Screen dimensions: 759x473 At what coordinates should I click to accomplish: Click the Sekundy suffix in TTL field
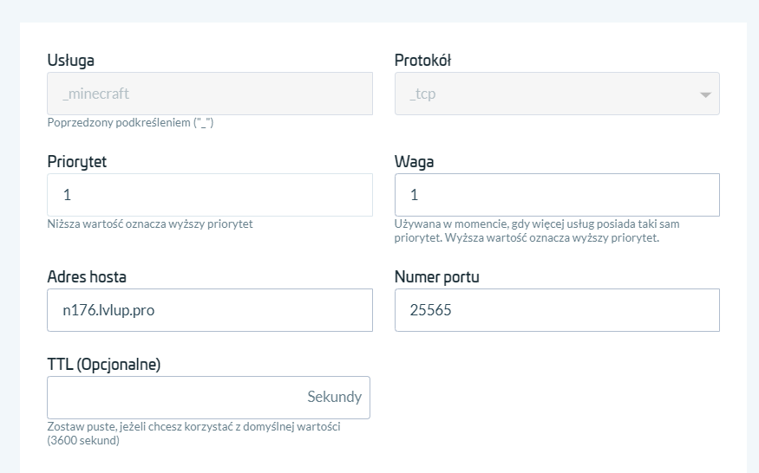tap(334, 398)
